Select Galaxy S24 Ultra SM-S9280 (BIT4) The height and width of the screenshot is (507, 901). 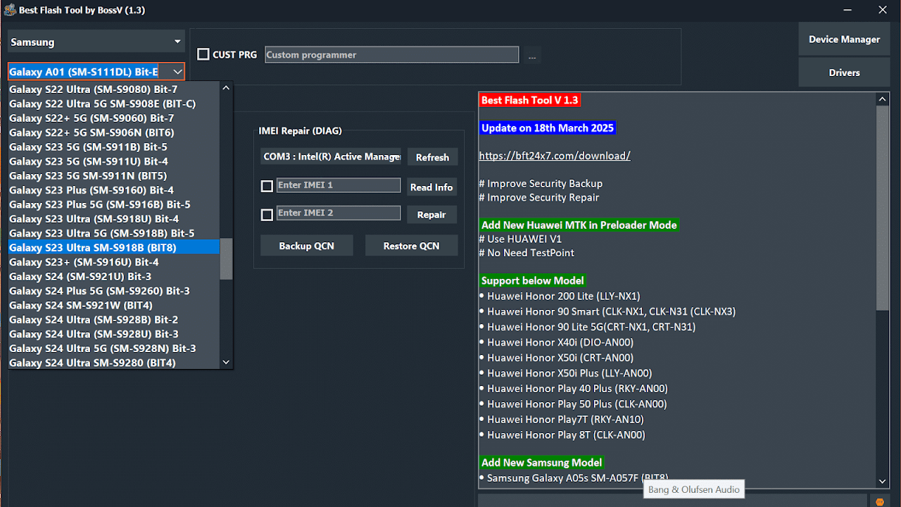[114, 363]
